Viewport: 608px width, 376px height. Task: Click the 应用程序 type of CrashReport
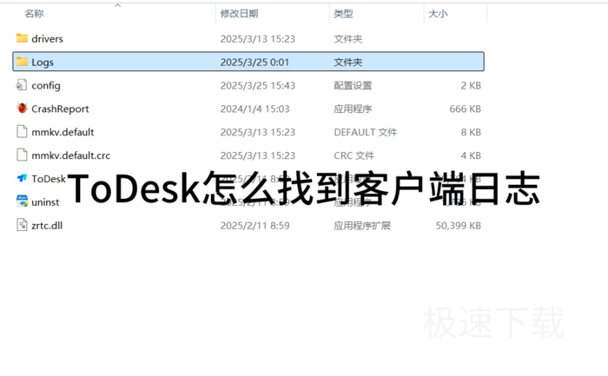[353, 109]
